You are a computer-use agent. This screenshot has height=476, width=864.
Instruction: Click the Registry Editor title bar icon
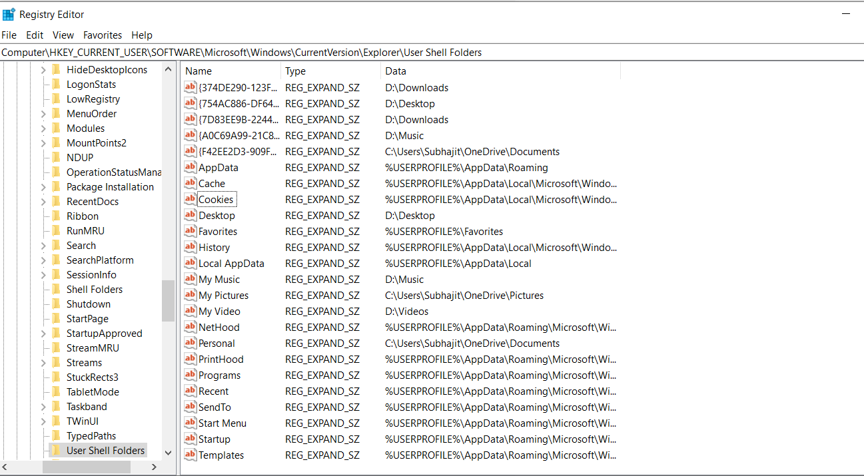(9, 14)
